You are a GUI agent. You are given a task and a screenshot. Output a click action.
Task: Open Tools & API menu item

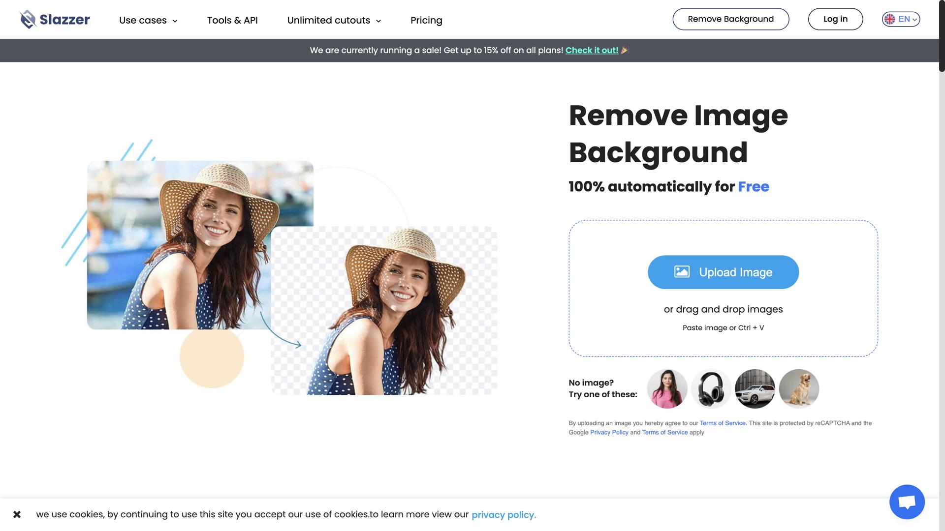[x=232, y=20]
